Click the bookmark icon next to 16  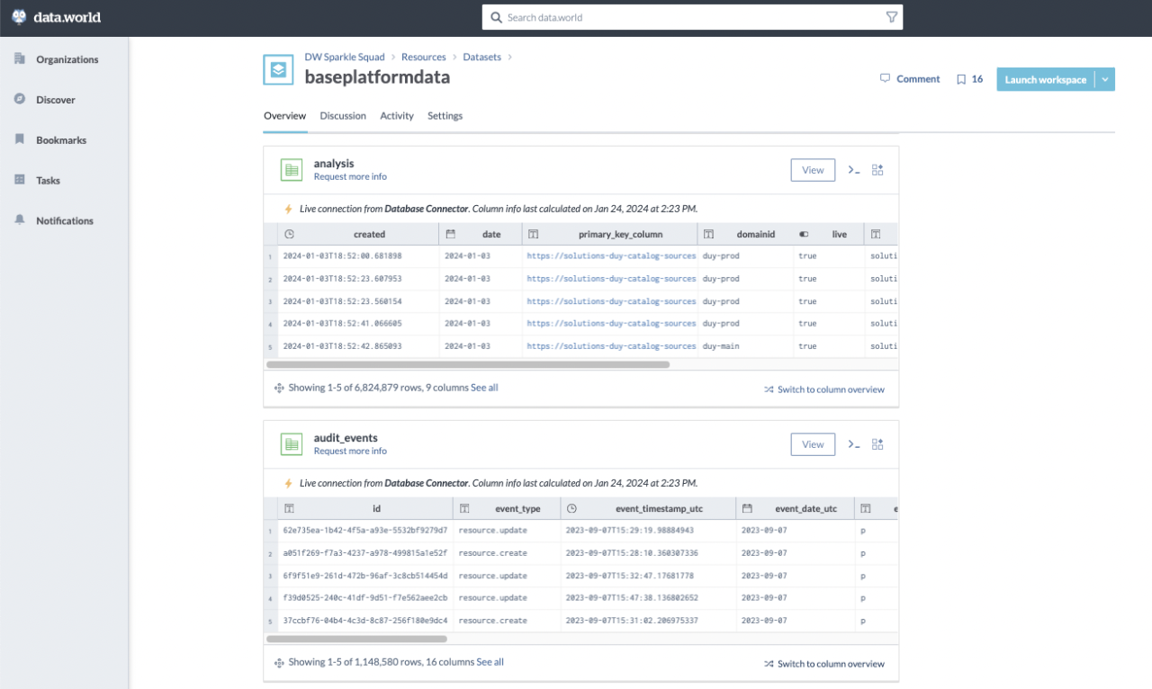(961, 79)
